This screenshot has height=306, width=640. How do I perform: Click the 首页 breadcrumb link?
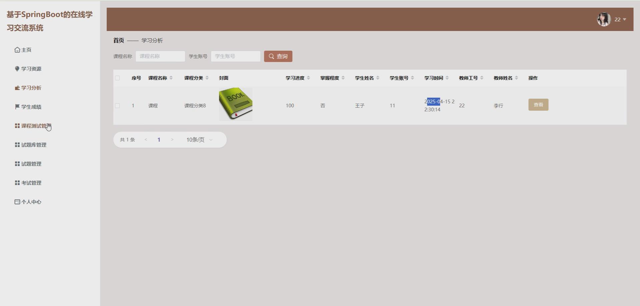click(x=119, y=40)
